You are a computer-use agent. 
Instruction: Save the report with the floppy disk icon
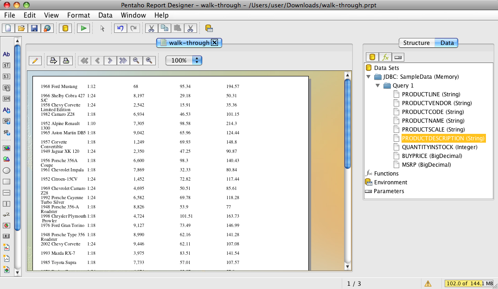(x=34, y=28)
